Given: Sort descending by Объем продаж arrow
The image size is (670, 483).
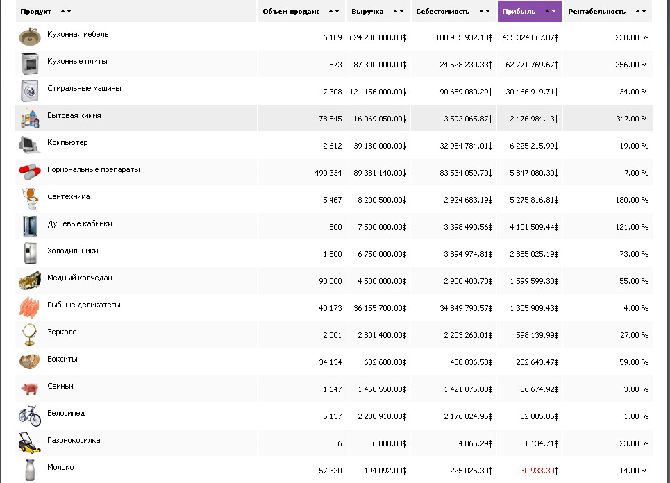Looking at the screenshot, I should (337, 12).
